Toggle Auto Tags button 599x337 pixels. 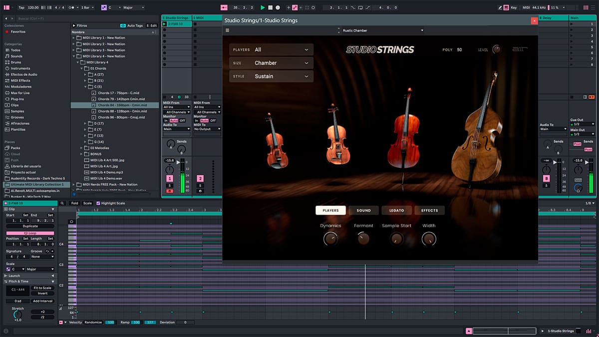coord(132,25)
